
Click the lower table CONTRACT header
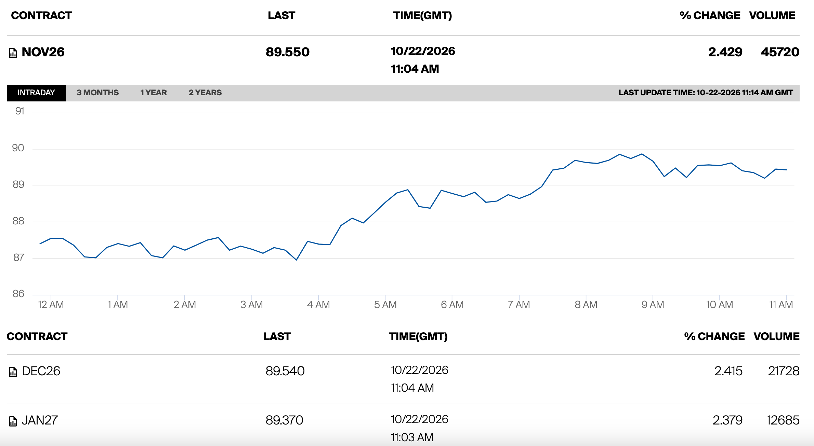(x=37, y=336)
